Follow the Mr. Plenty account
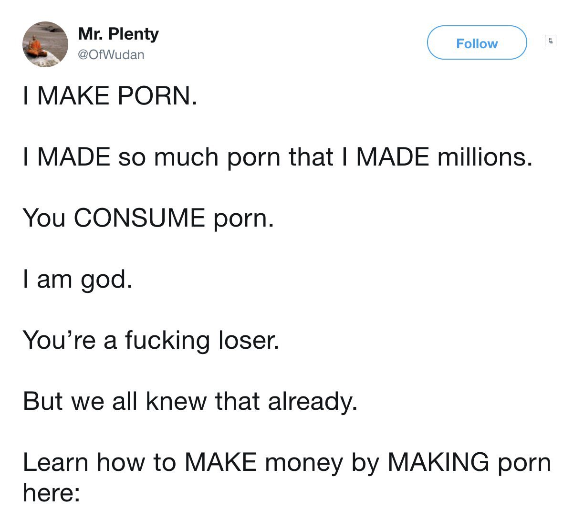 click(477, 43)
